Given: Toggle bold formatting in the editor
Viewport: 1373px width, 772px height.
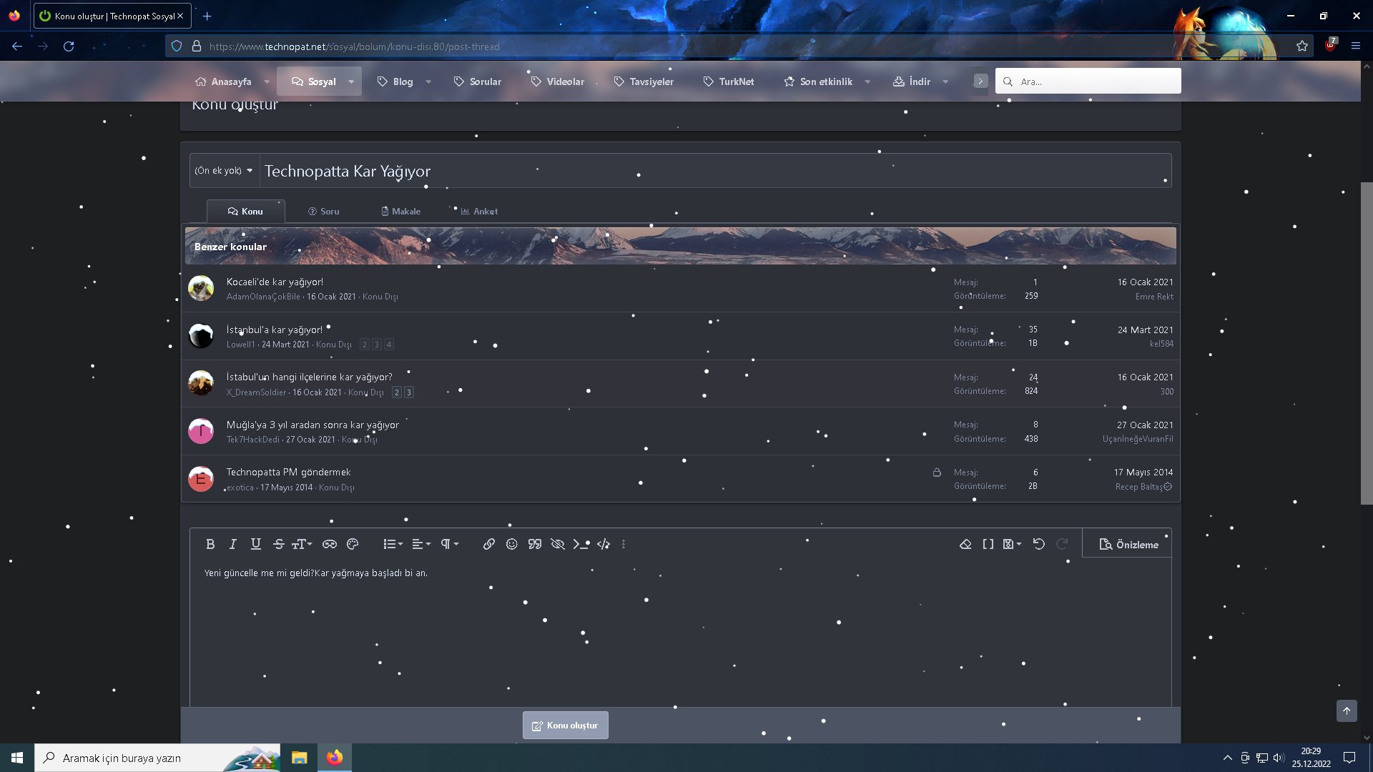Looking at the screenshot, I should click(x=210, y=544).
